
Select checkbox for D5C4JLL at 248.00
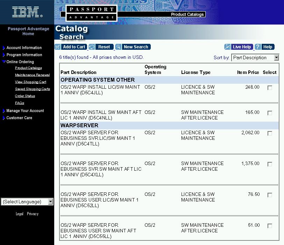(270, 88)
